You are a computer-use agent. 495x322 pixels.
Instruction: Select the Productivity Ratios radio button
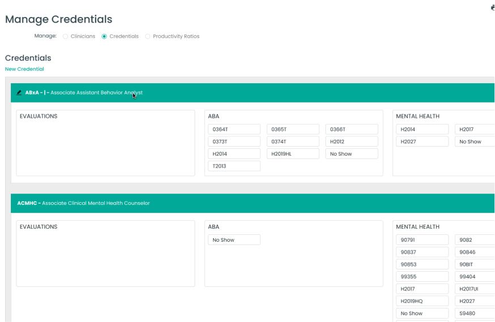(148, 37)
